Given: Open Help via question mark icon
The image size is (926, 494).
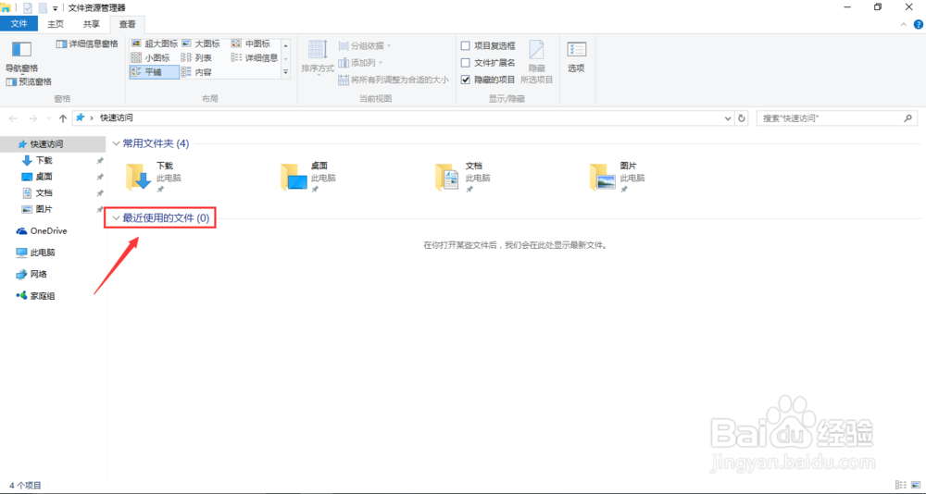Looking at the screenshot, I should pos(919,24).
